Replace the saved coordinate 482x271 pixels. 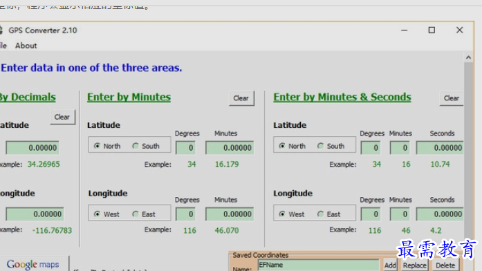click(415, 265)
